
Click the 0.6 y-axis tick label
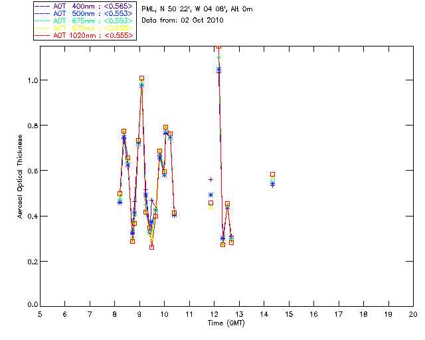(33, 171)
